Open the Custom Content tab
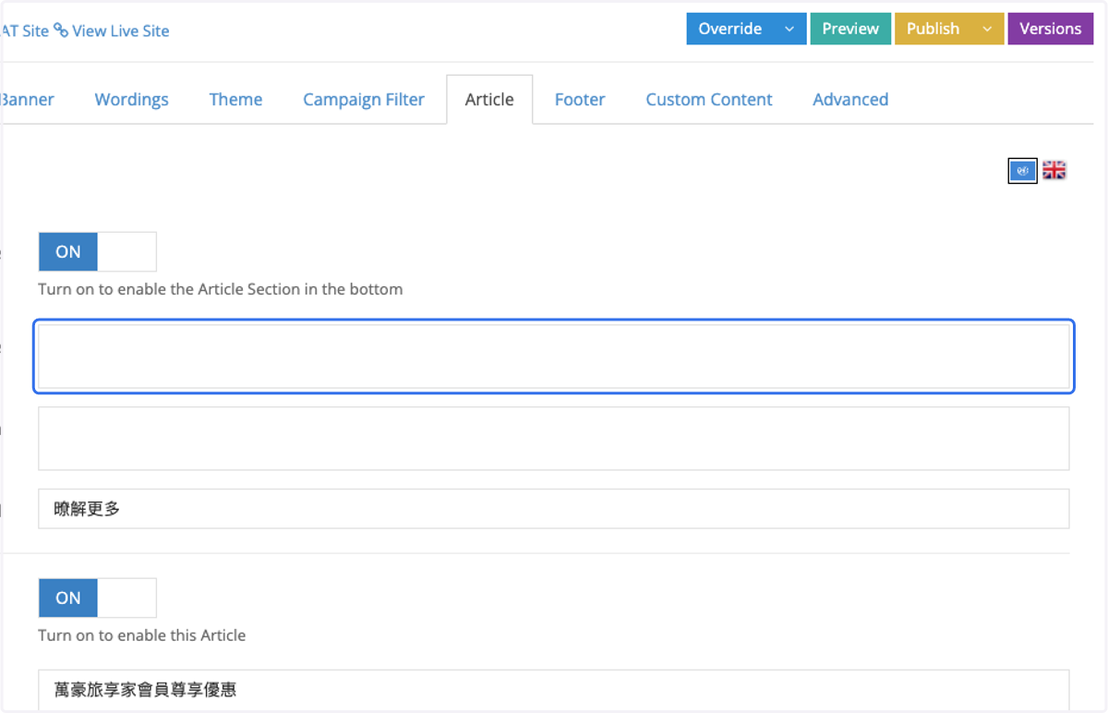The image size is (1108, 713). 709,100
